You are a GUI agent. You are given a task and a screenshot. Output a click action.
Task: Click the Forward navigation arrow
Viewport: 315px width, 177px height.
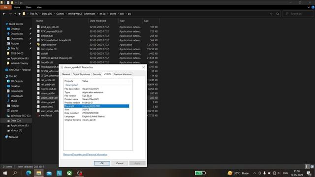click(10, 14)
